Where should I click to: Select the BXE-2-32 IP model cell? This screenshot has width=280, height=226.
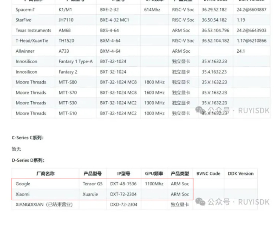[x=109, y=10]
